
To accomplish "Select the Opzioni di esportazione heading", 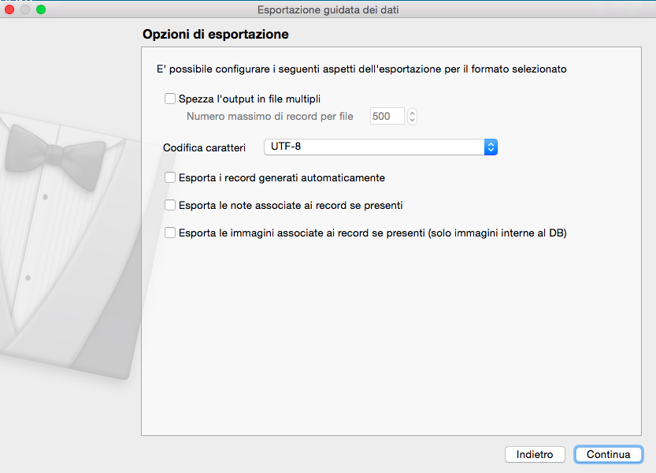I will [x=215, y=35].
